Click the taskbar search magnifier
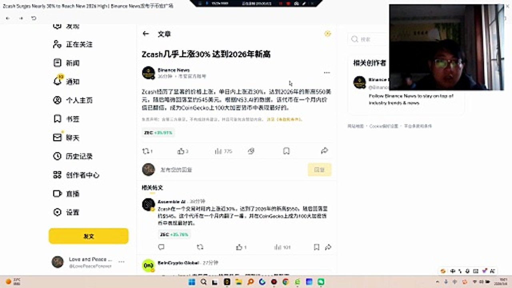 (204, 282)
